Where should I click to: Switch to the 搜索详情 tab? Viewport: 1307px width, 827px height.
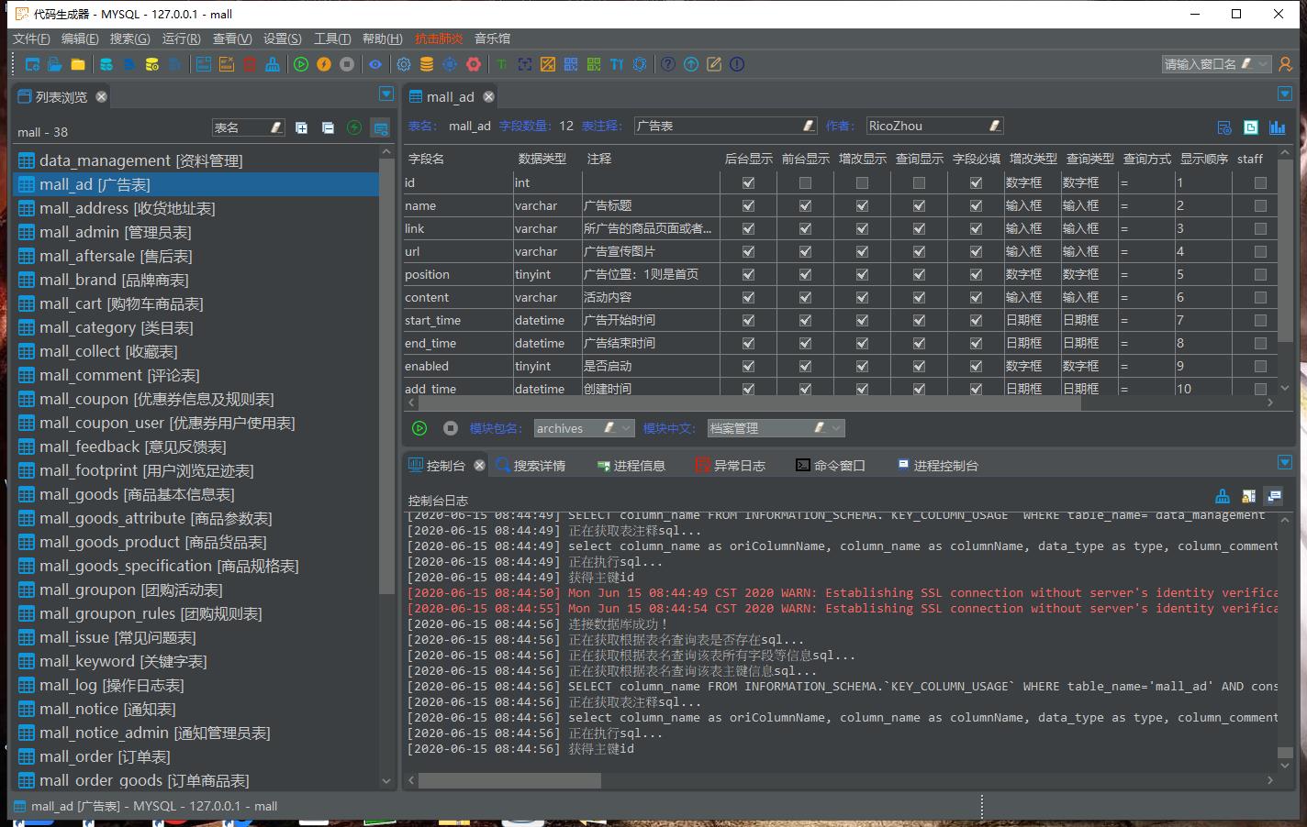coord(531,466)
